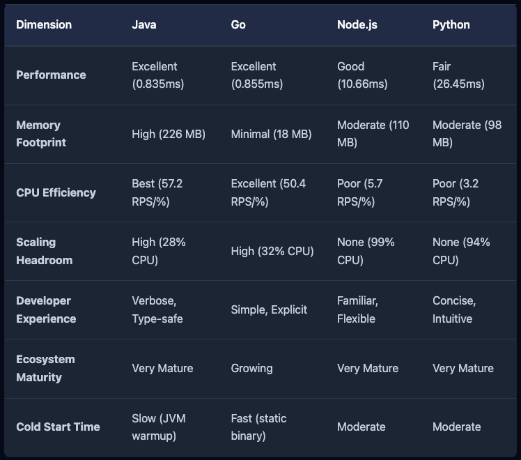The image size is (521, 460).
Task: Click the High (32% CPU) cell
Action: pos(272,251)
